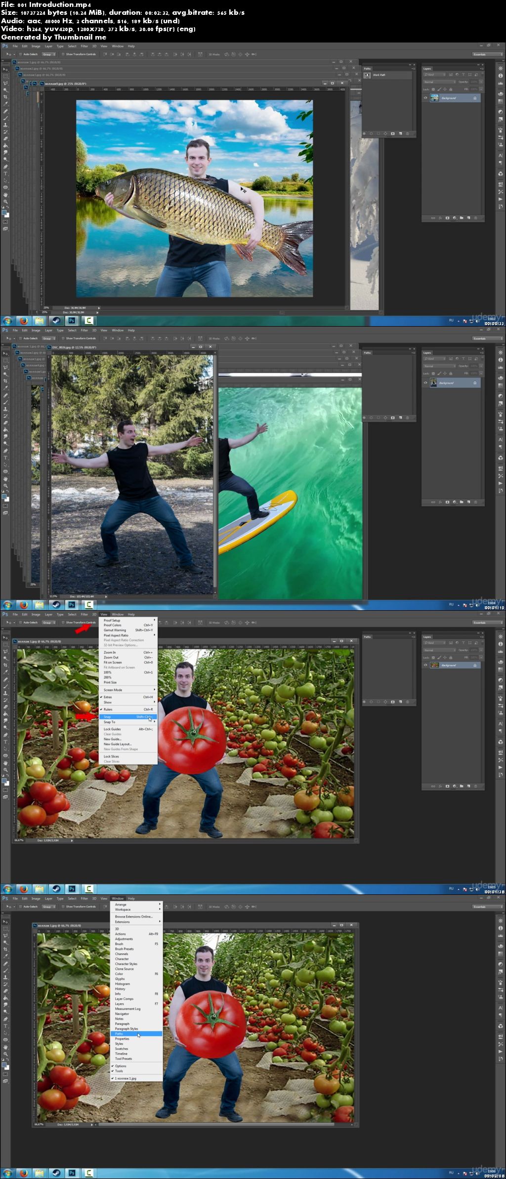Choose Snap in the open View menu
This screenshot has height=1179, width=506.
coord(128,716)
